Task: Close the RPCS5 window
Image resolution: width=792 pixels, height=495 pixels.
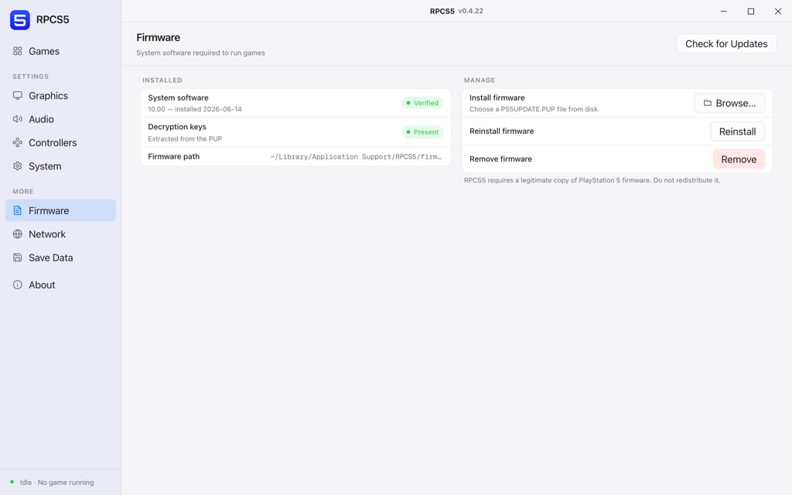Action: (778, 11)
